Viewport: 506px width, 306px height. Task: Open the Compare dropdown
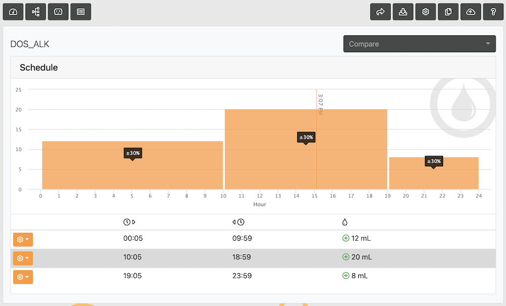point(419,44)
